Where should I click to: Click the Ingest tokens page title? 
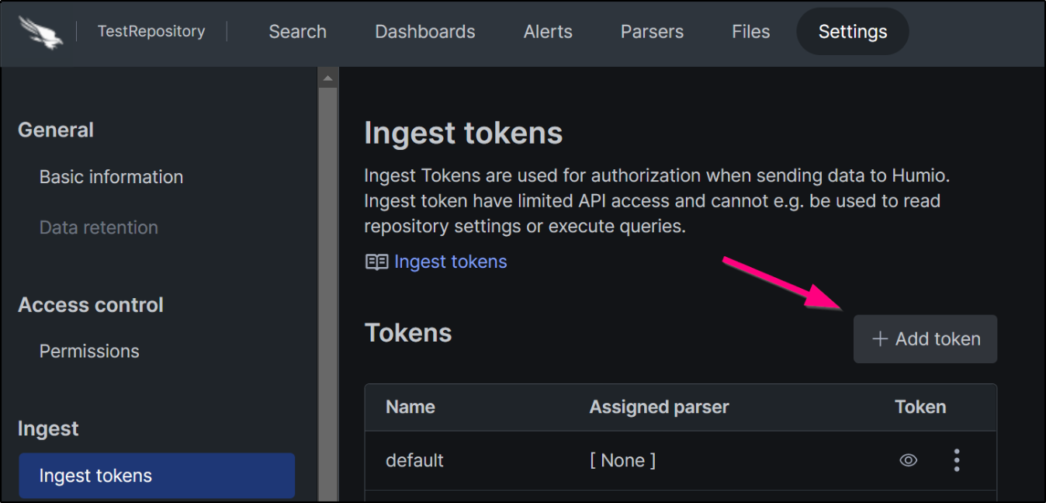(x=464, y=134)
